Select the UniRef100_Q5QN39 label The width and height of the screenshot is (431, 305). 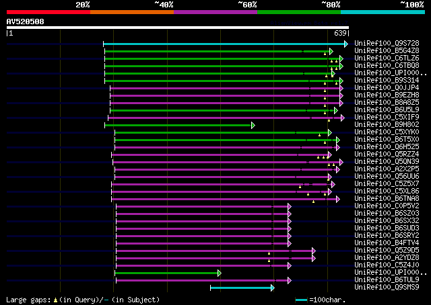[387, 162]
